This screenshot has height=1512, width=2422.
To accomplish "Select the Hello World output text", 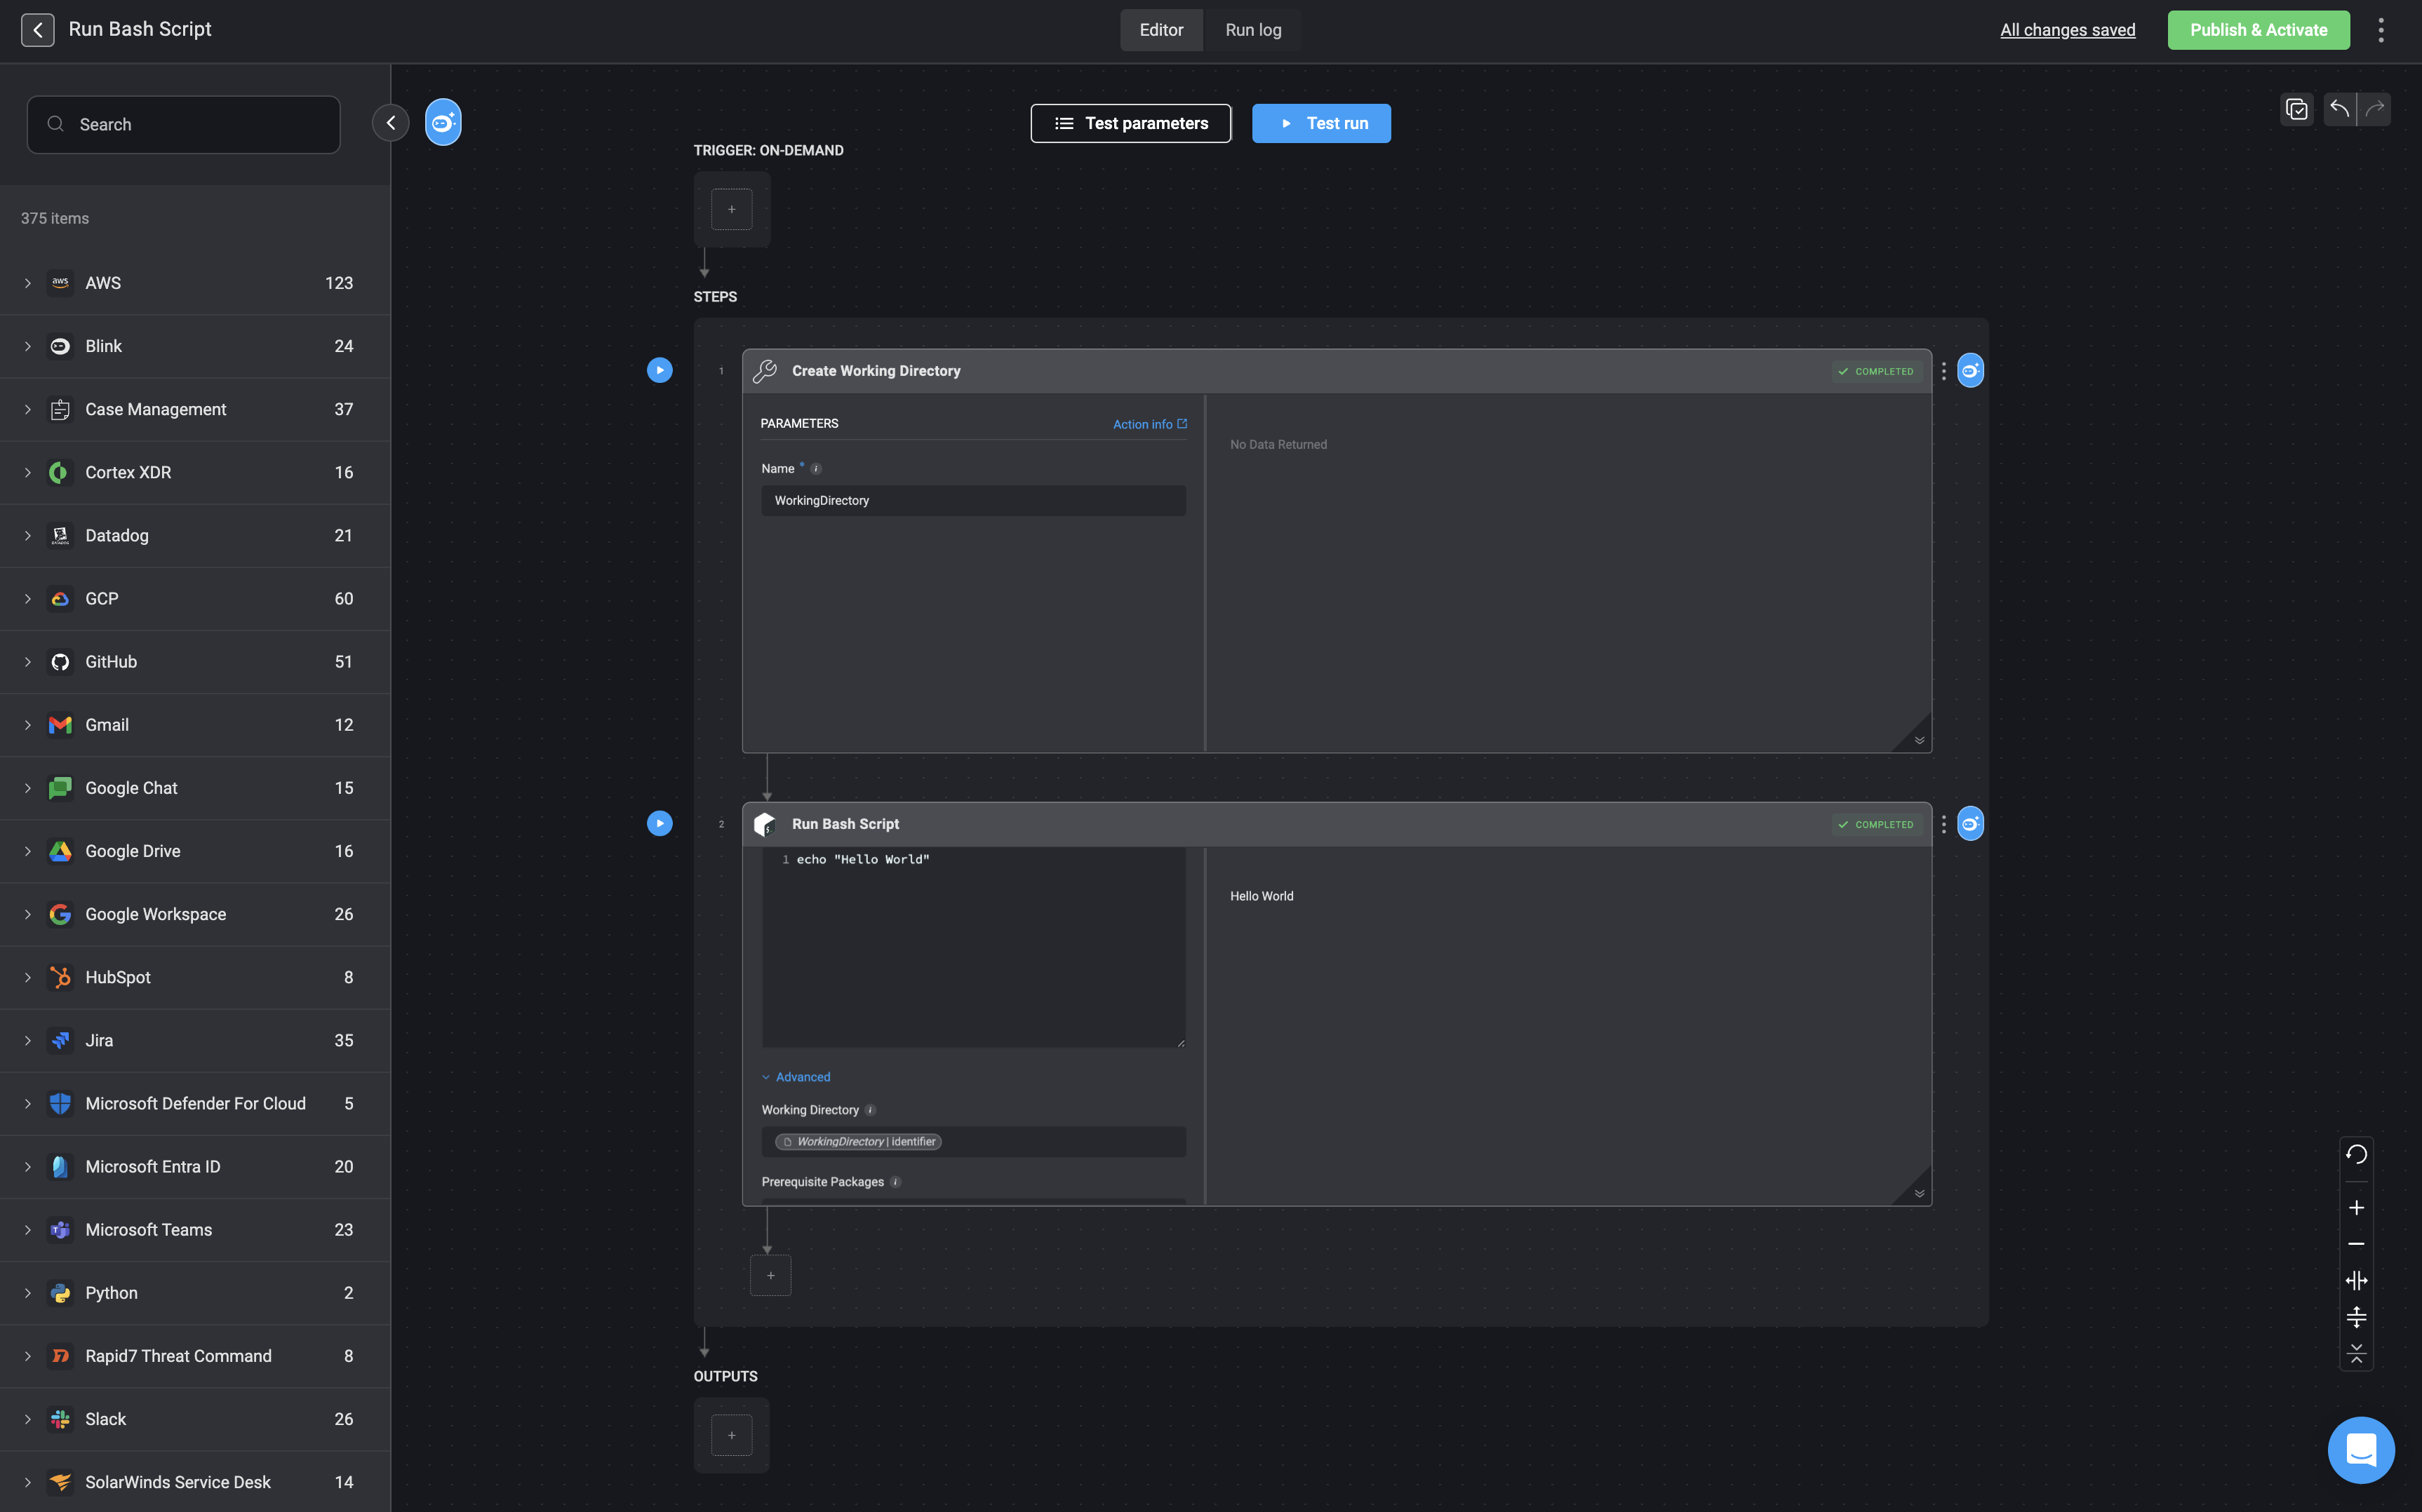I will 1262,896.
